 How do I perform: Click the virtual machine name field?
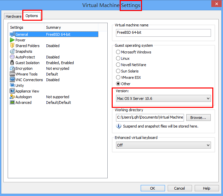click(163, 33)
